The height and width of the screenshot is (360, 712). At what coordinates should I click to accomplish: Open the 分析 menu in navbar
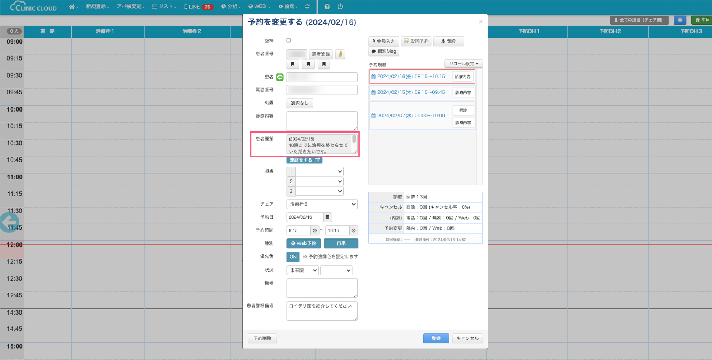[231, 7]
